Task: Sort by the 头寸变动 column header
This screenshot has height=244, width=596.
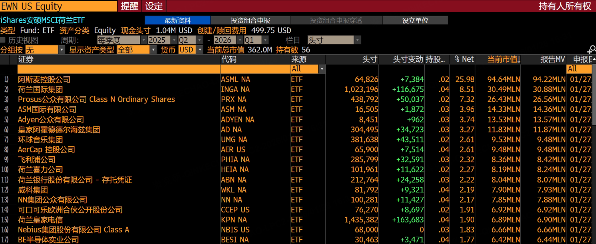Action: [x=402, y=60]
